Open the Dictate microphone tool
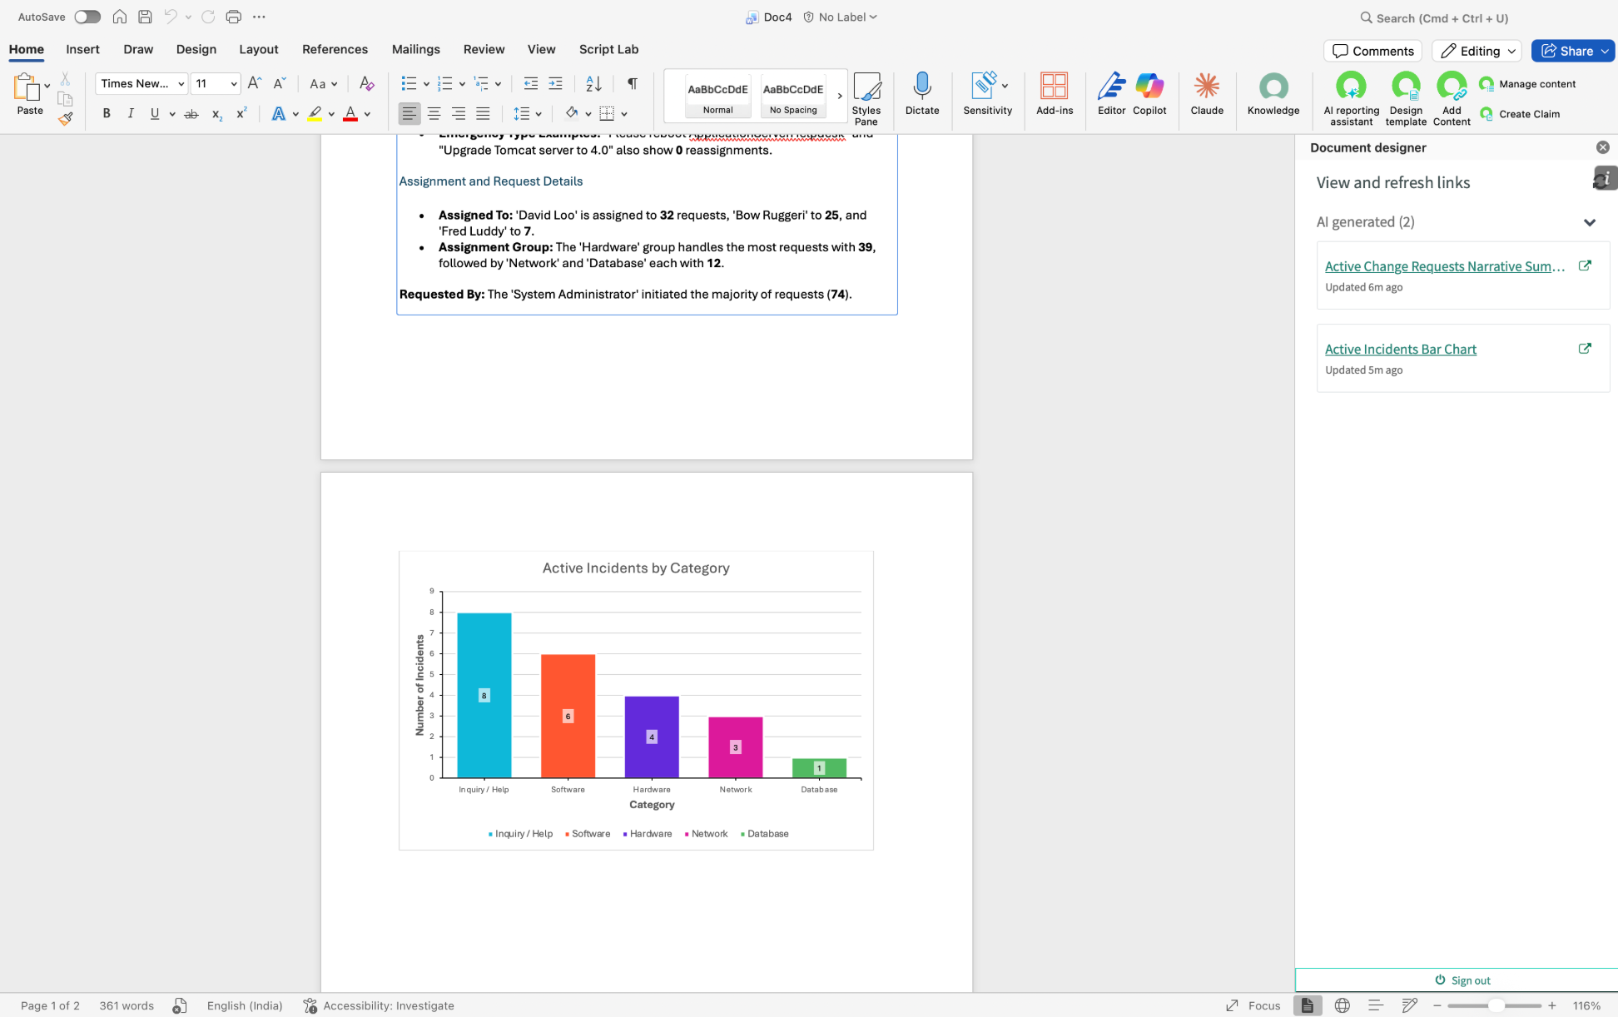1618x1017 pixels. 921,93
